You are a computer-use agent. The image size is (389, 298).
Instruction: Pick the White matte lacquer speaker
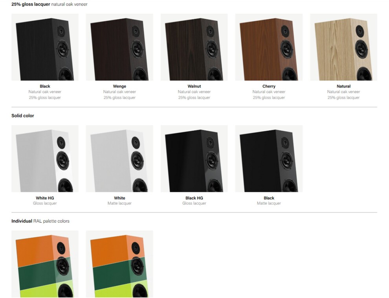(x=119, y=159)
